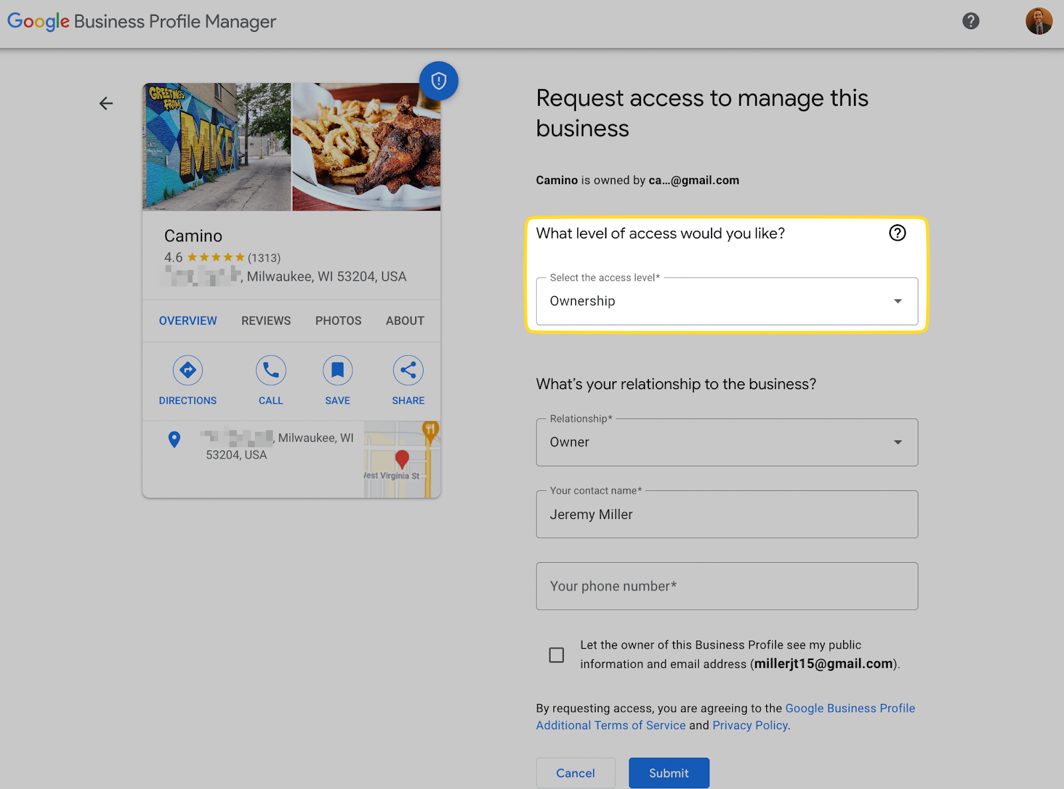This screenshot has height=789, width=1064.
Task: Open the Privacy Policy link
Action: pyautogui.click(x=750, y=725)
